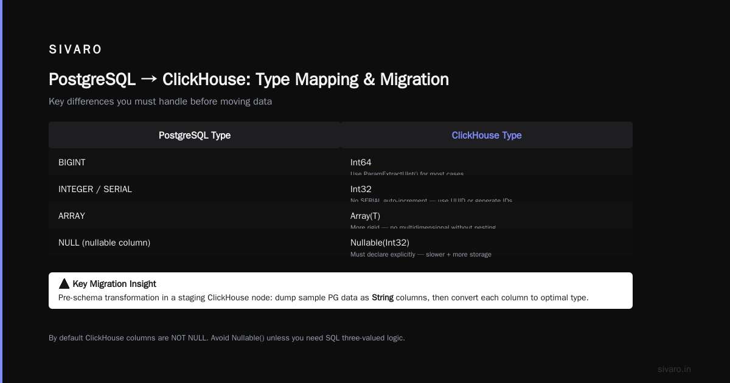Image resolution: width=730 pixels, height=383 pixels.
Task: Click the ClickHouse Type column header
Action: point(487,135)
